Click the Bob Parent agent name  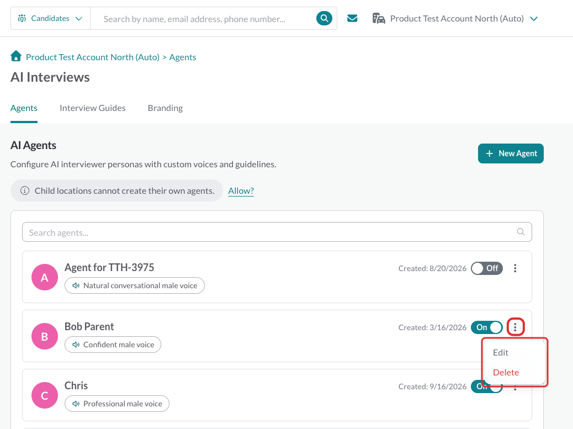[x=89, y=327]
